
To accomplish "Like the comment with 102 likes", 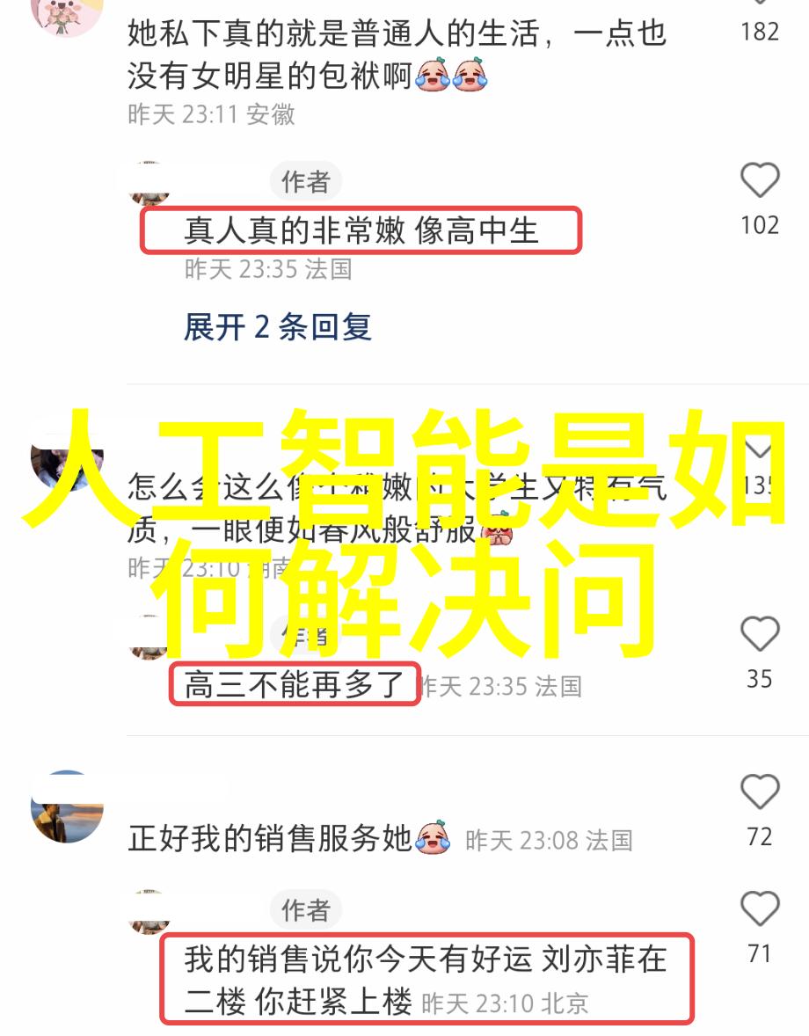I will (x=760, y=179).
